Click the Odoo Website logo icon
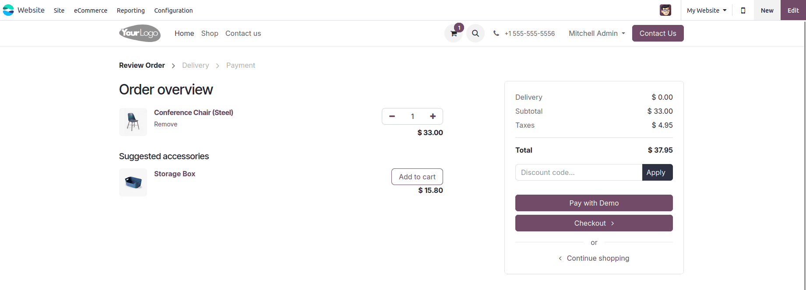The image size is (806, 290). (x=8, y=10)
